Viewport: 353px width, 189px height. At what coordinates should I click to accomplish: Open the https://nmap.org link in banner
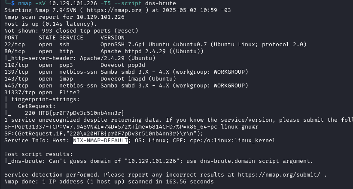(x=114, y=10)
